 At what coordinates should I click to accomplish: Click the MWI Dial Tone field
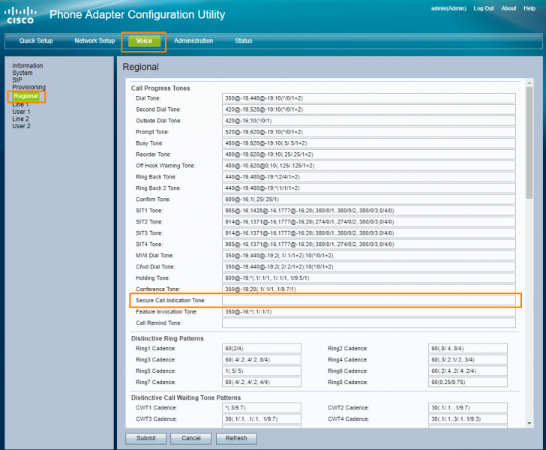(369, 256)
